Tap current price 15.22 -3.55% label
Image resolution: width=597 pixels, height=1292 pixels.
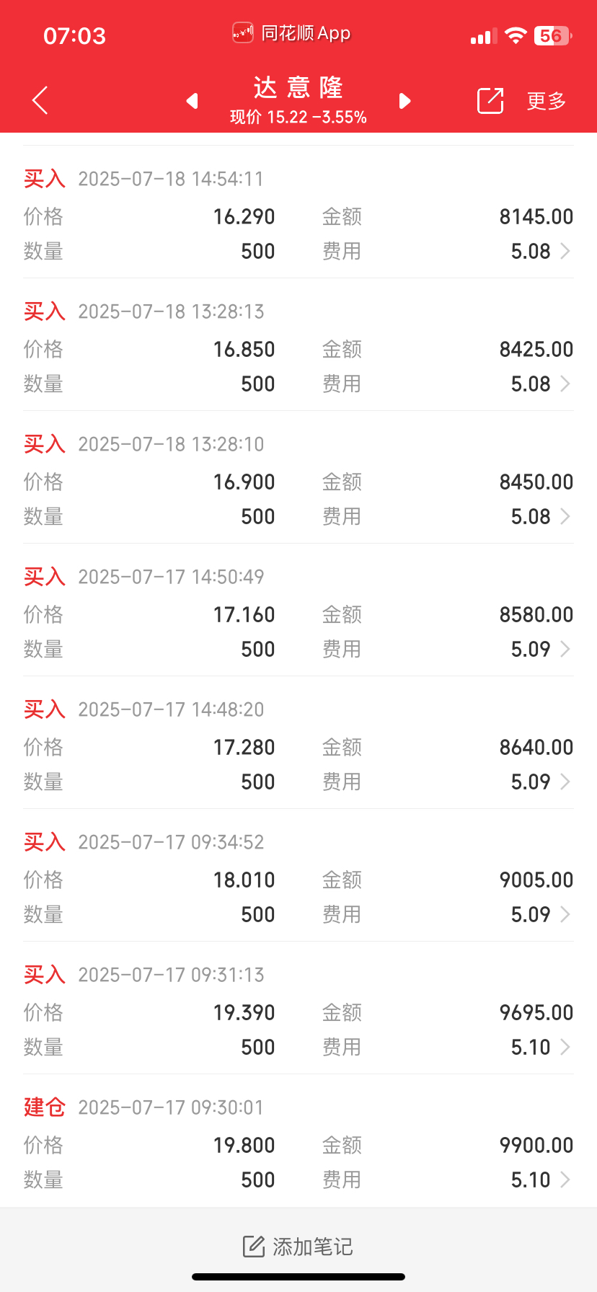coord(298,118)
